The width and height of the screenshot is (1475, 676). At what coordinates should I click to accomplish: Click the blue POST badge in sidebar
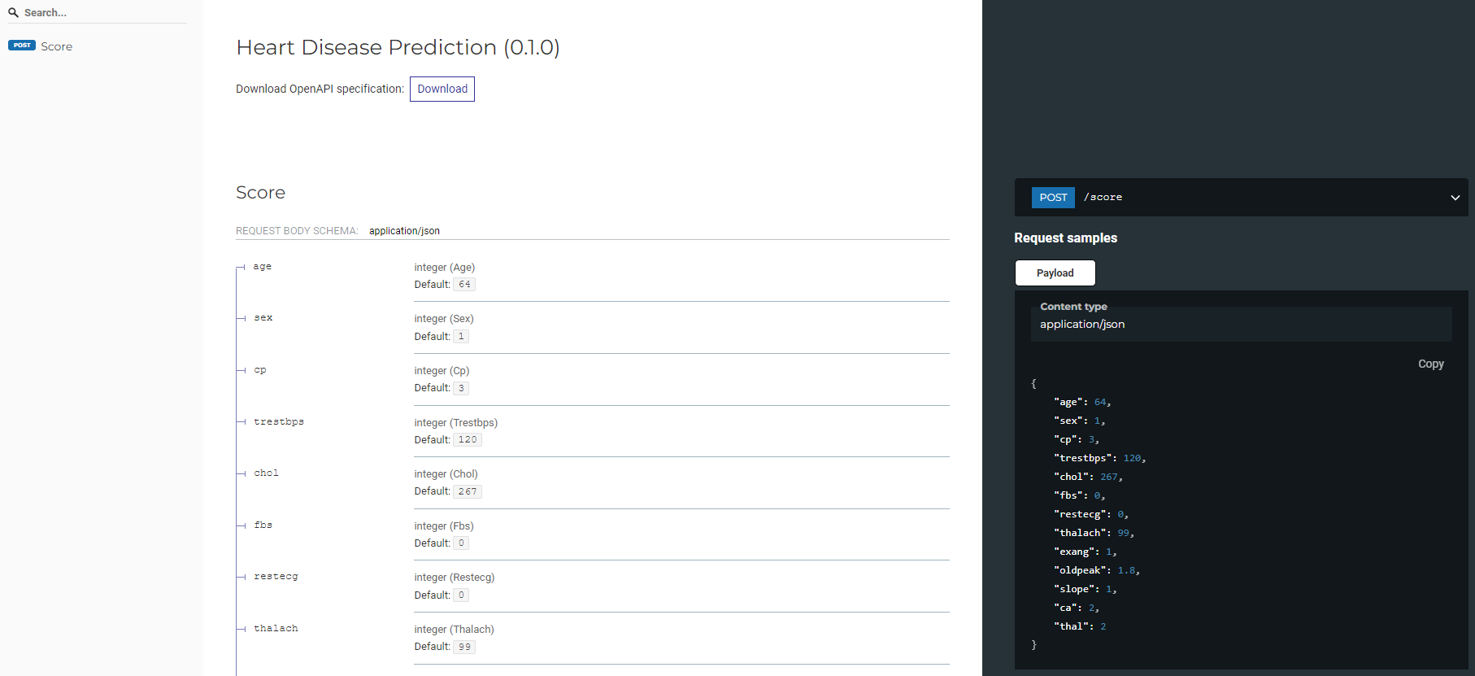[22, 46]
